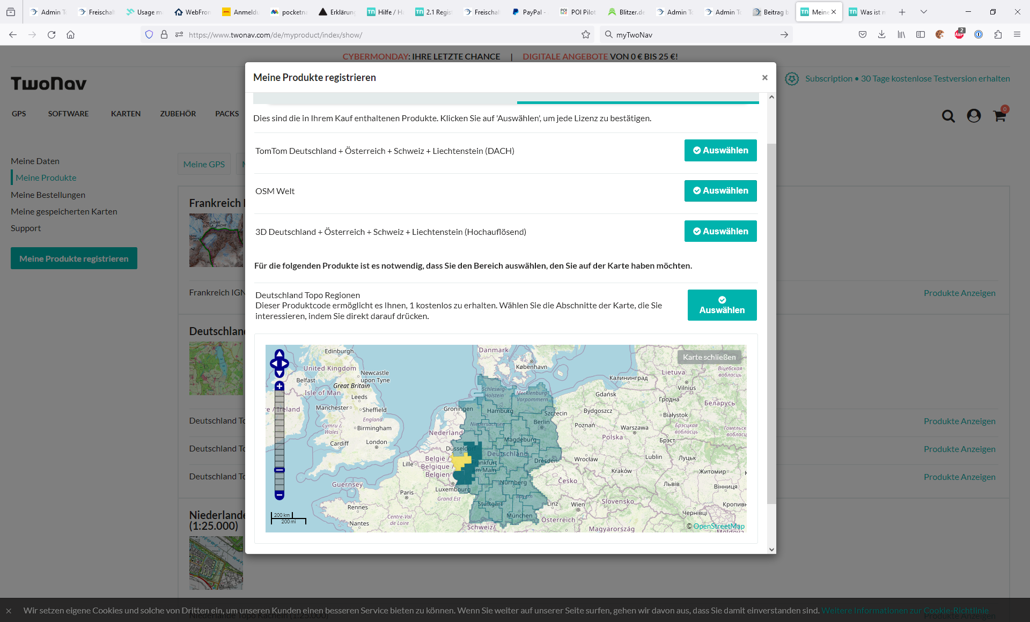Choose Auswählen for Deutschland Topo Regionen
This screenshot has width=1030, height=622.
click(x=722, y=305)
